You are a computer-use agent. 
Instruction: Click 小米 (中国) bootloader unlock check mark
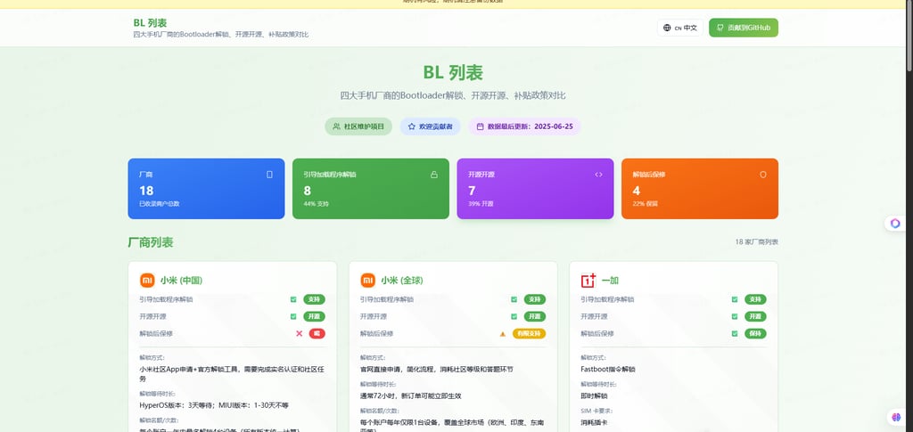293,299
